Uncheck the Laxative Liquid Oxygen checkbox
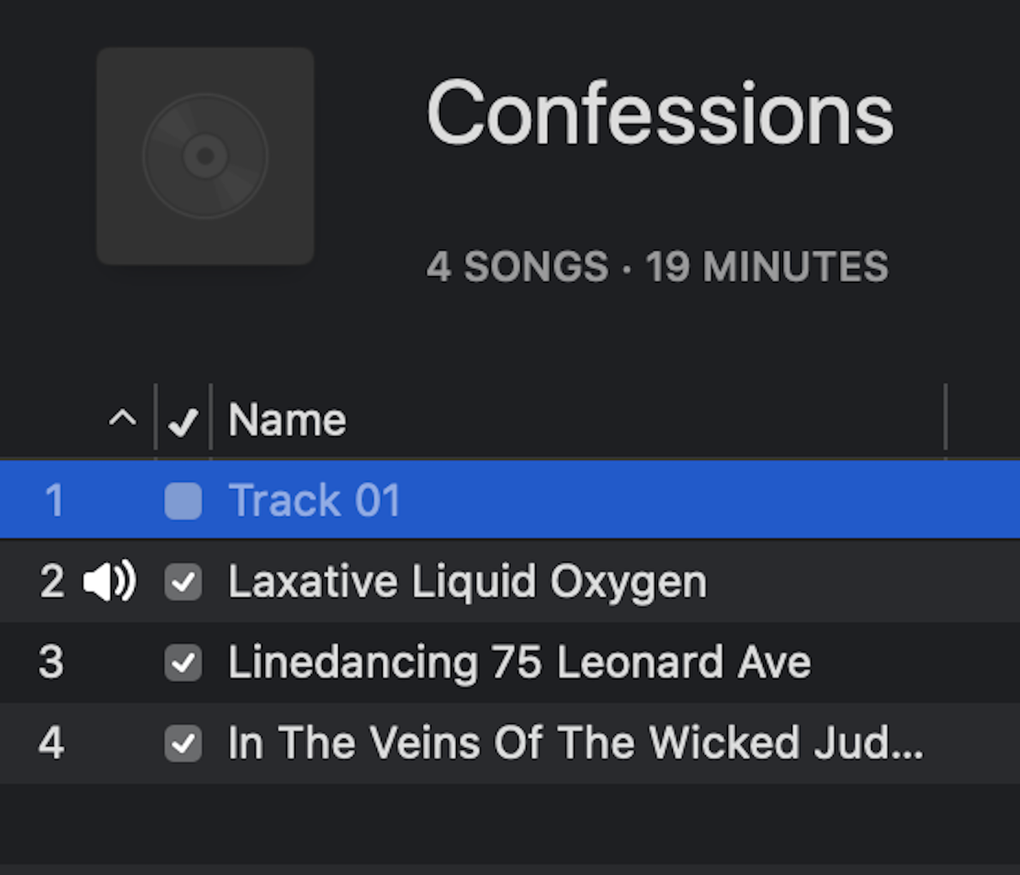 point(183,582)
